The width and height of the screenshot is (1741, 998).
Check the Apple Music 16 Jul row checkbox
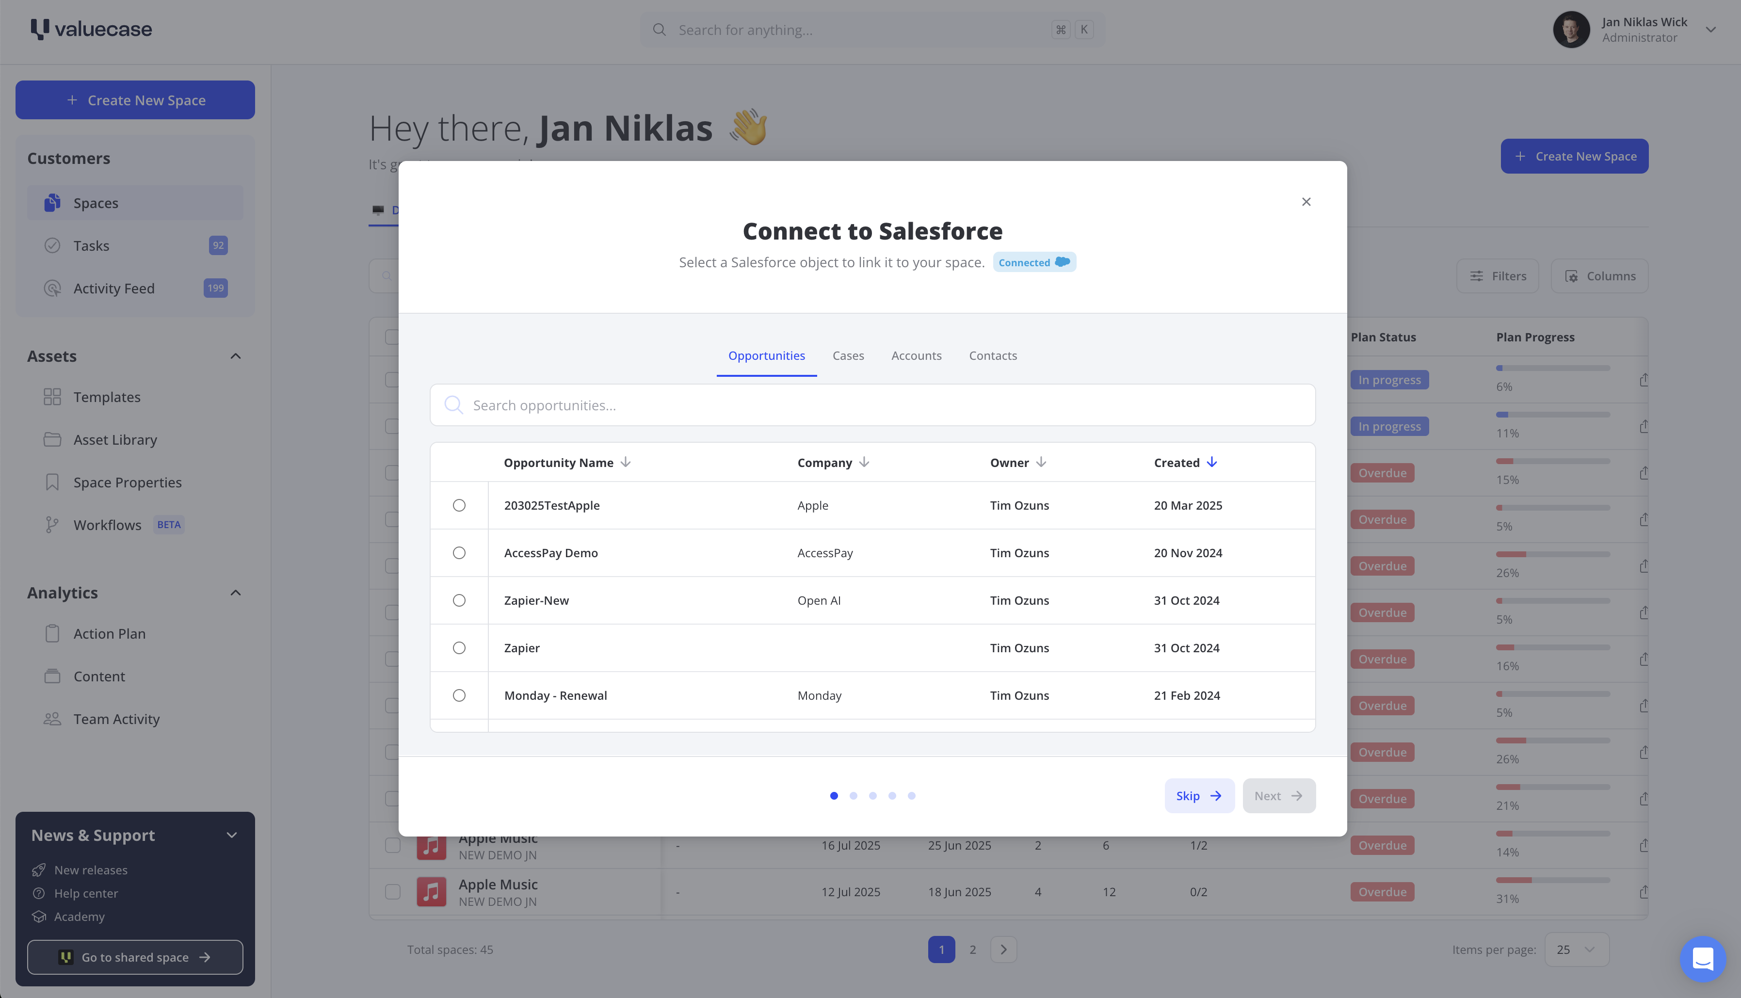coord(393,845)
